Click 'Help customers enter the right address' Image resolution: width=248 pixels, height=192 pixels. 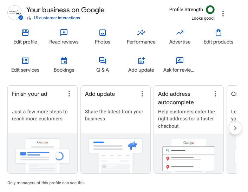coord(187,119)
